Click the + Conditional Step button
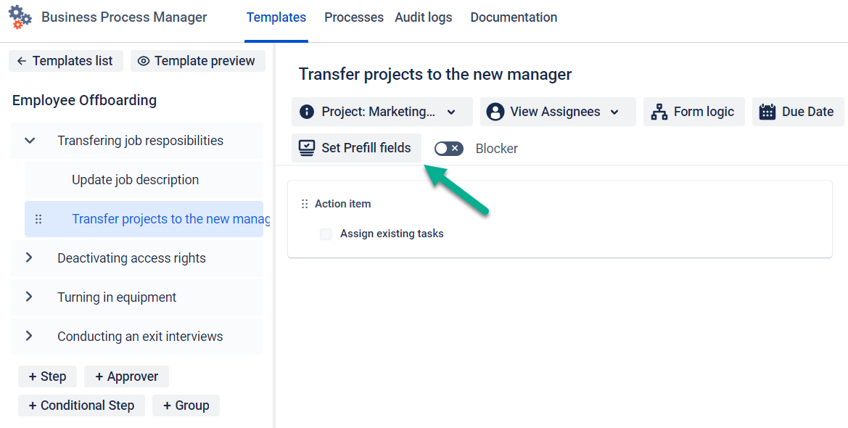This screenshot has height=428, width=848. (x=81, y=406)
